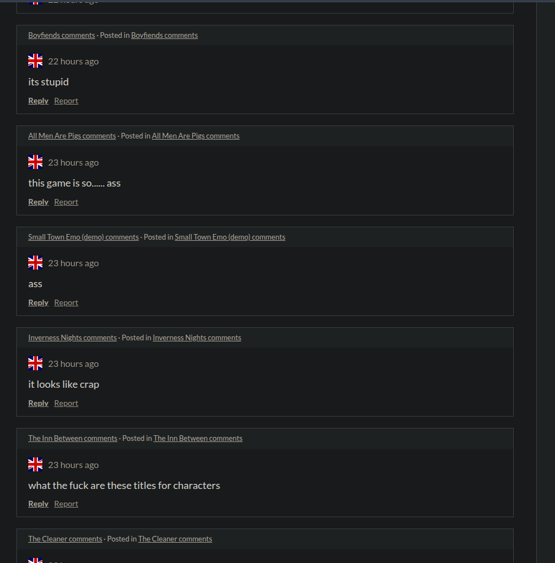The image size is (555, 563).
Task: Reply to the 'its stupid' comment
Action: pos(38,100)
